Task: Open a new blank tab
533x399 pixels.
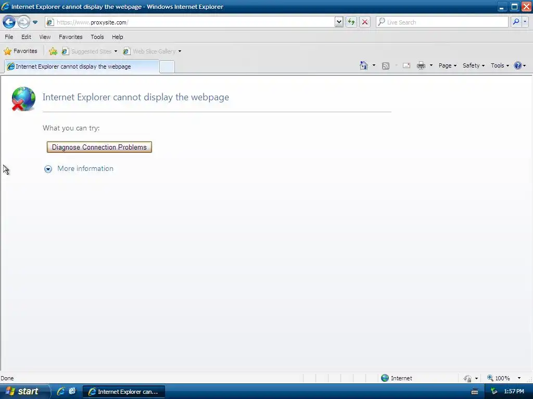Action: click(x=167, y=67)
